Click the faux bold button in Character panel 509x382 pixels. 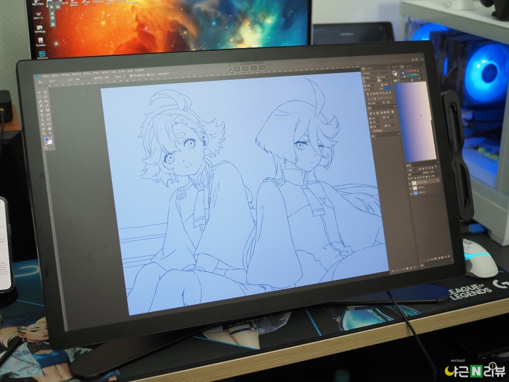[368, 94]
